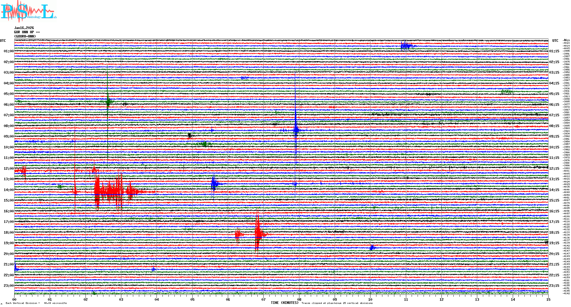Click the GUR HNN HP station text

tap(27, 32)
